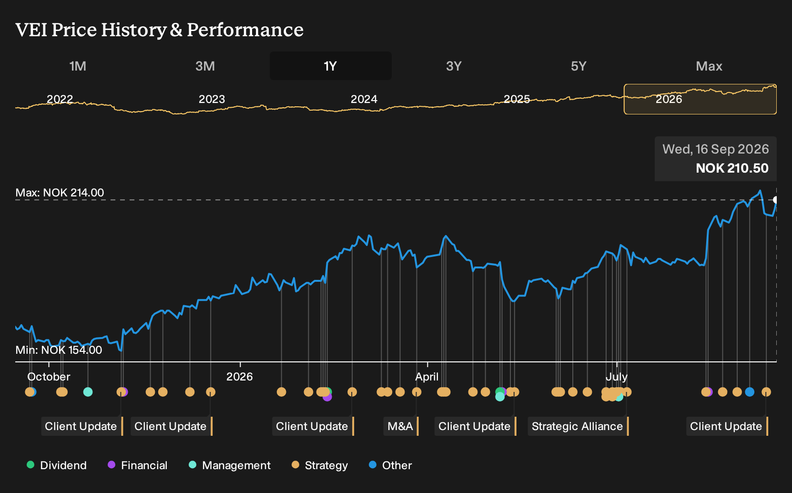This screenshot has width=792, height=493.
Task: Click the 2023 label in overview chart
Action: 212,99
